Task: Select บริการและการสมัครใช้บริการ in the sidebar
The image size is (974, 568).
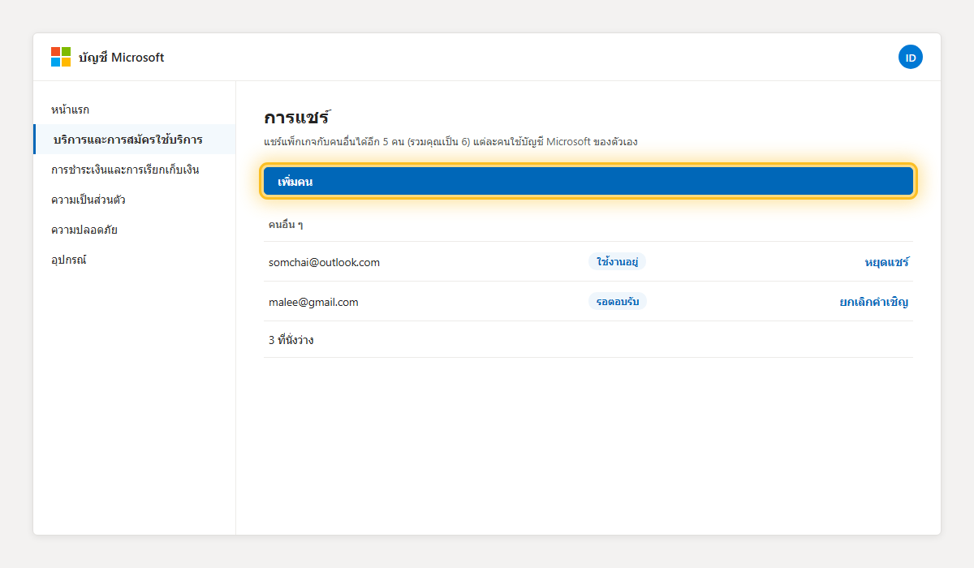Action: click(x=134, y=140)
